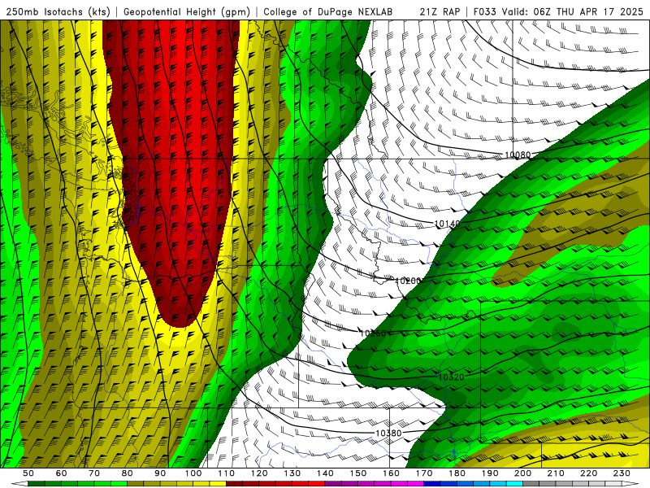
Task: Click the 100 knot colorbar label
Action: pos(193,473)
